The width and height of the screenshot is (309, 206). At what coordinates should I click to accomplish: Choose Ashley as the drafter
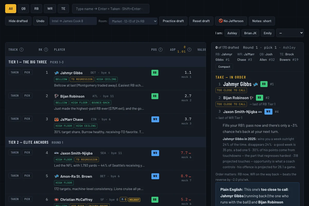(232, 33)
